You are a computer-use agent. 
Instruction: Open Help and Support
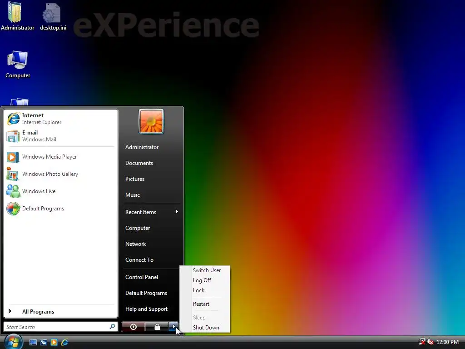point(151,309)
